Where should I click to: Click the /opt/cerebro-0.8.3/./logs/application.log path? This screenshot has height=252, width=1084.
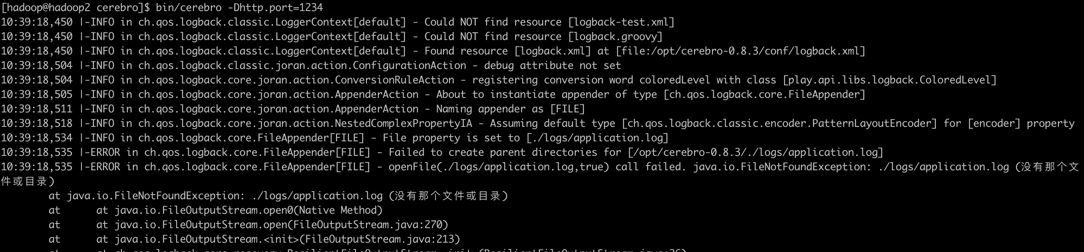[x=755, y=152]
